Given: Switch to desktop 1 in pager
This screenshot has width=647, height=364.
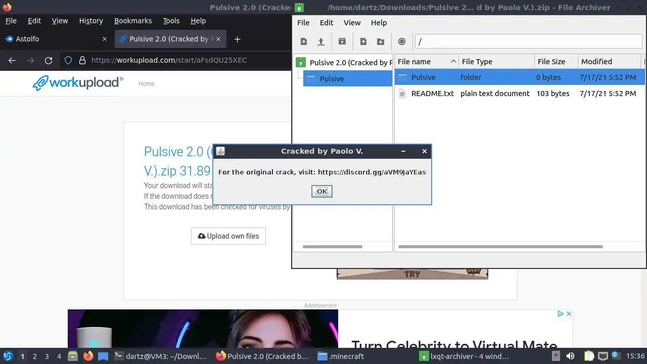Looking at the screenshot, I should pos(22,356).
